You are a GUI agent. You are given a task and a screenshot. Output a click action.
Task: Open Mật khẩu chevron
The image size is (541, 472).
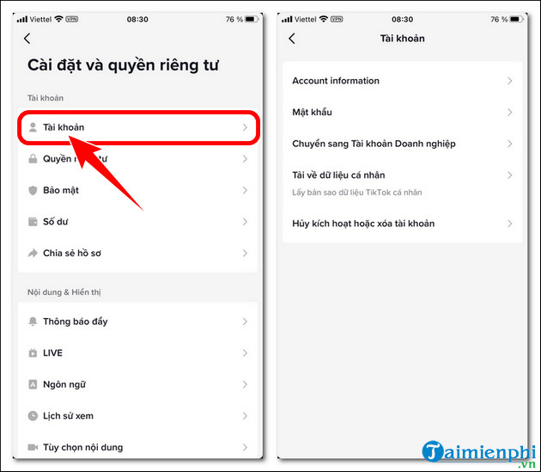coord(510,112)
